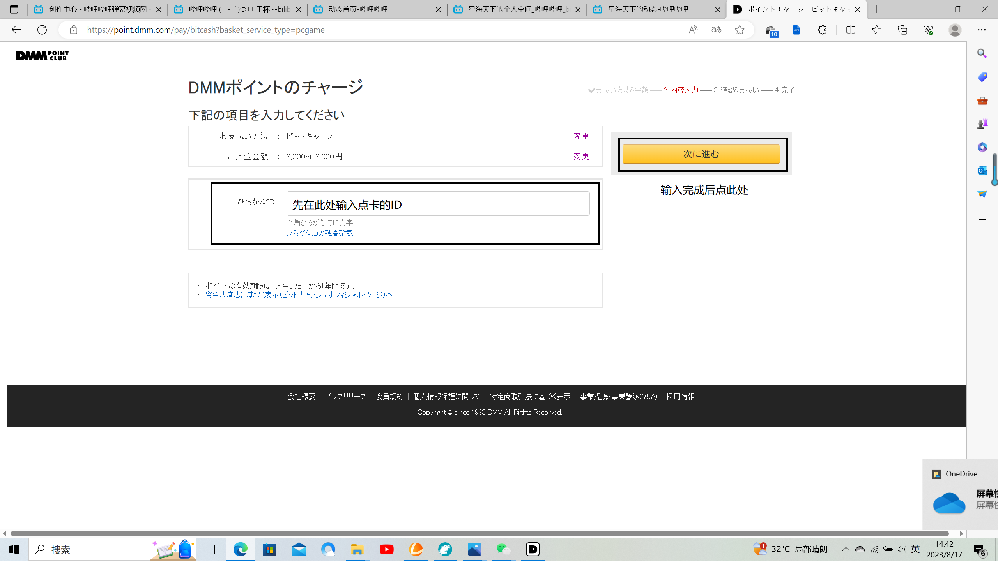Open tab actions menu at top-left

tap(14, 9)
